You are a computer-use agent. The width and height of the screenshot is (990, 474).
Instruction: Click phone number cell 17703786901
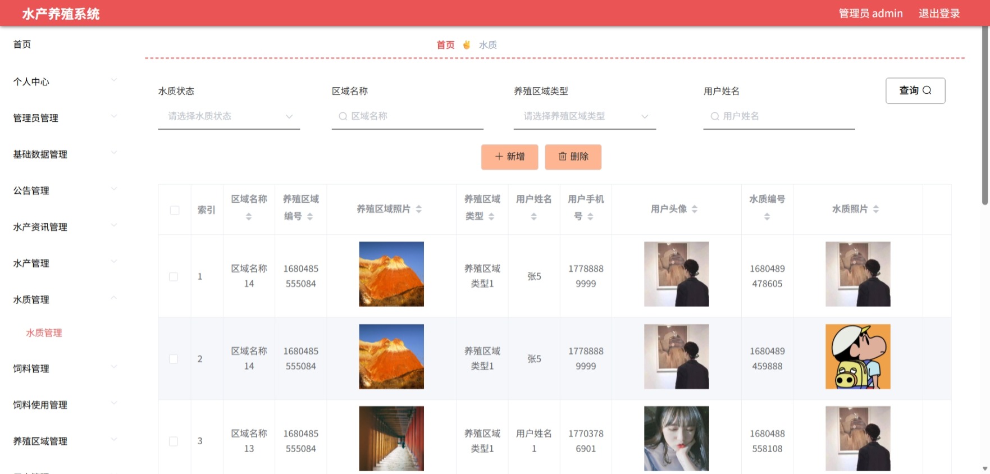(586, 441)
